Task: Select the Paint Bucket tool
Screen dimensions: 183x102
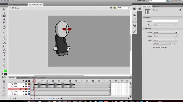Action: (x=4, y=53)
